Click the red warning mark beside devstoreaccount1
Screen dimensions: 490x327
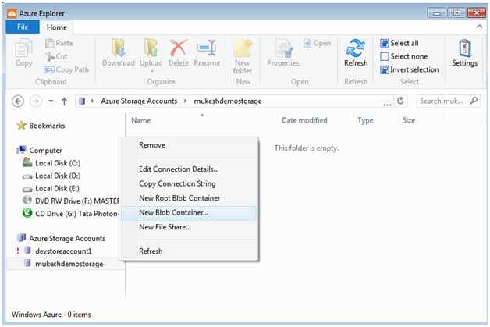coord(18,251)
